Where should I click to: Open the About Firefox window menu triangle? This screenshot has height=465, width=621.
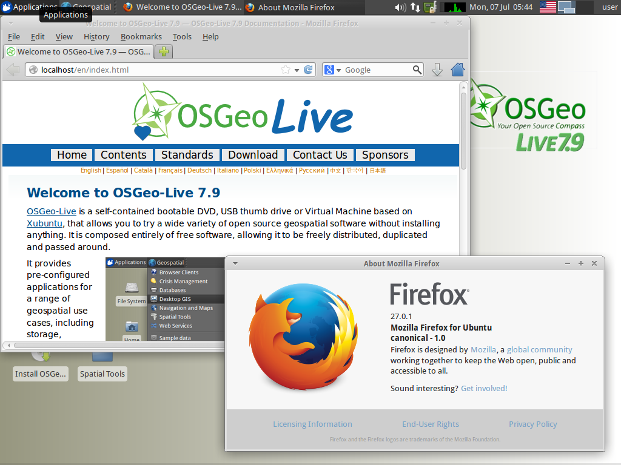point(235,263)
